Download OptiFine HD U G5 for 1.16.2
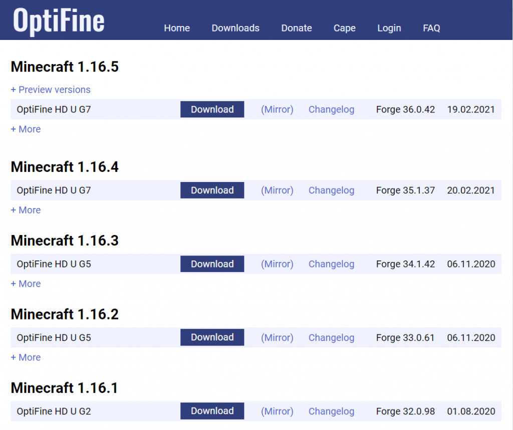Image resolution: width=513 pixels, height=430 pixels. 212,337
